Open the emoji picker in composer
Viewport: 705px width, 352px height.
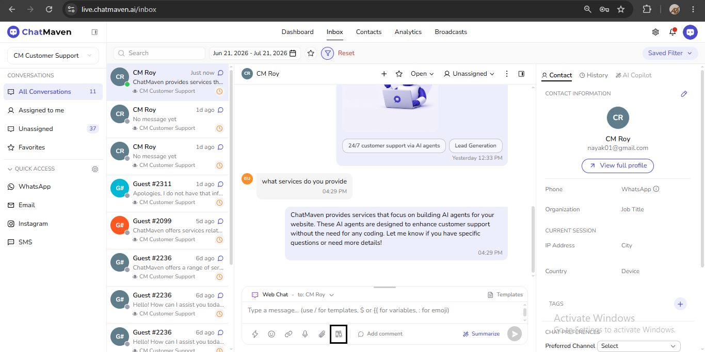271,334
